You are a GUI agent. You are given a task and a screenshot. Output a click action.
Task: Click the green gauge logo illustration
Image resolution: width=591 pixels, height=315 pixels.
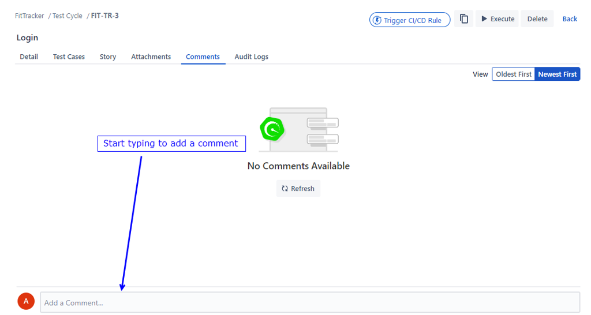tap(271, 129)
